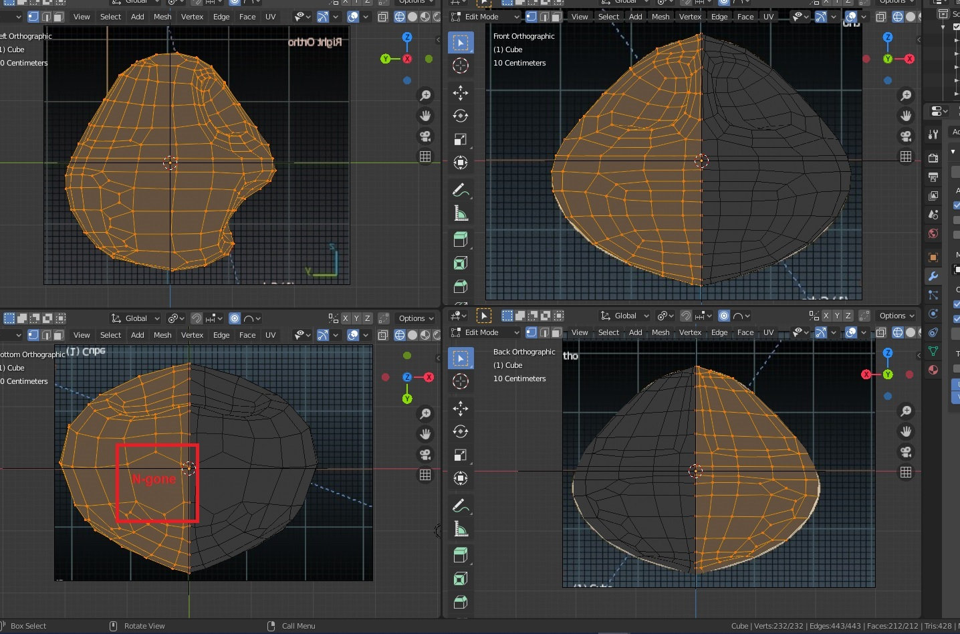
Task: Choose Annotate pencil tool in Back Orthographic viewport
Action: (x=461, y=506)
